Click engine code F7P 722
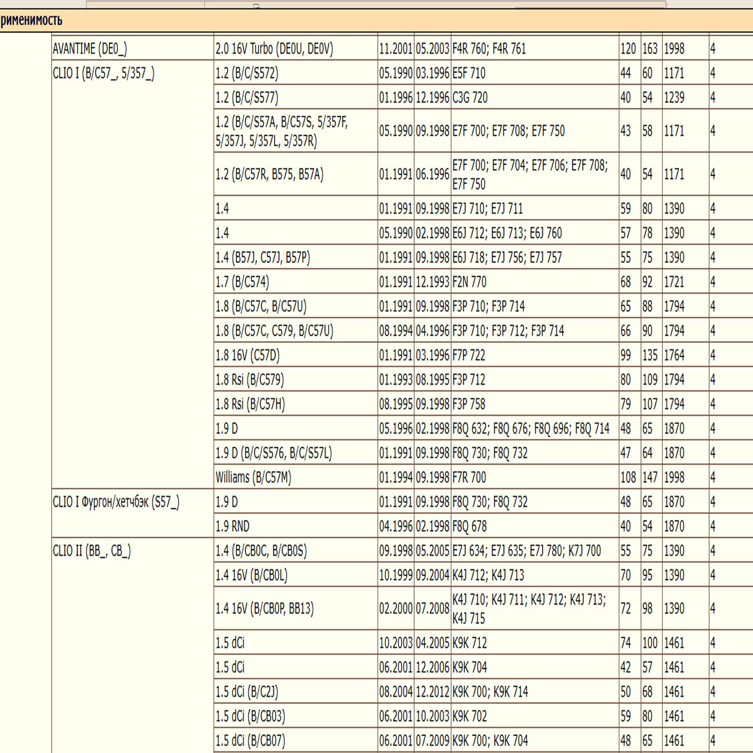Screen dimensions: 753x753 coord(468,355)
